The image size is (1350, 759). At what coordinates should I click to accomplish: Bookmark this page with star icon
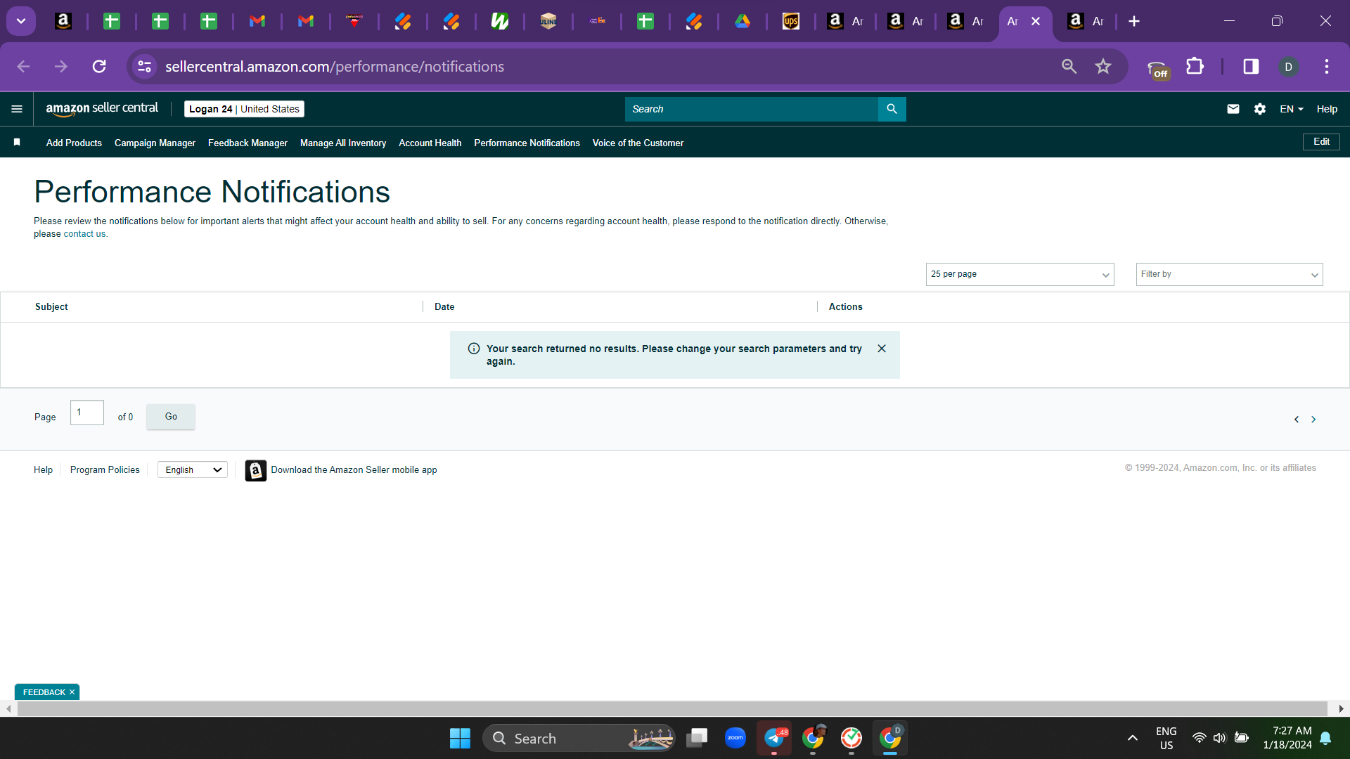pyautogui.click(x=1102, y=67)
